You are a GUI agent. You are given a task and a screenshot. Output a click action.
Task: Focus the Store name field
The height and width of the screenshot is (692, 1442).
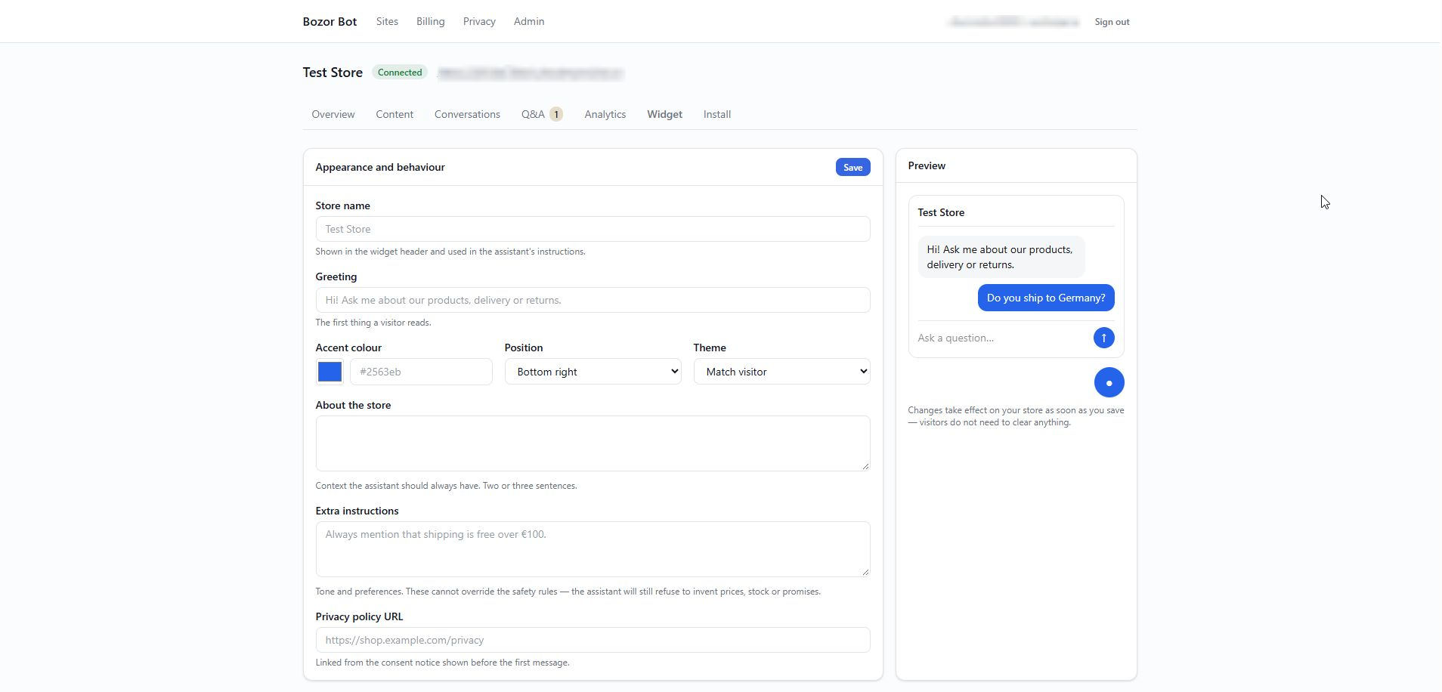coord(593,229)
